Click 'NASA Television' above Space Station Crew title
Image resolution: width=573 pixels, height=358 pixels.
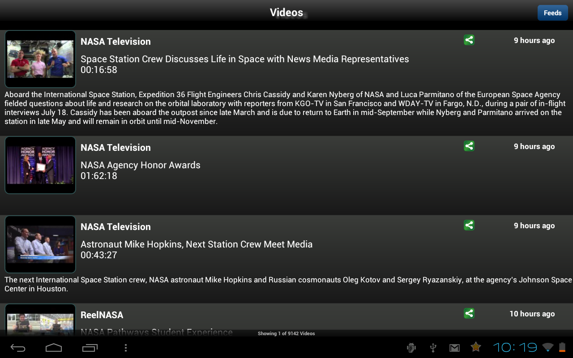tap(115, 42)
